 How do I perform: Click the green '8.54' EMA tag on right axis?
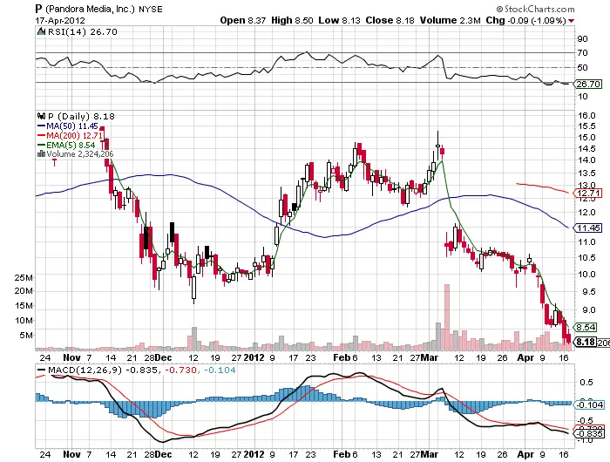[586, 327]
